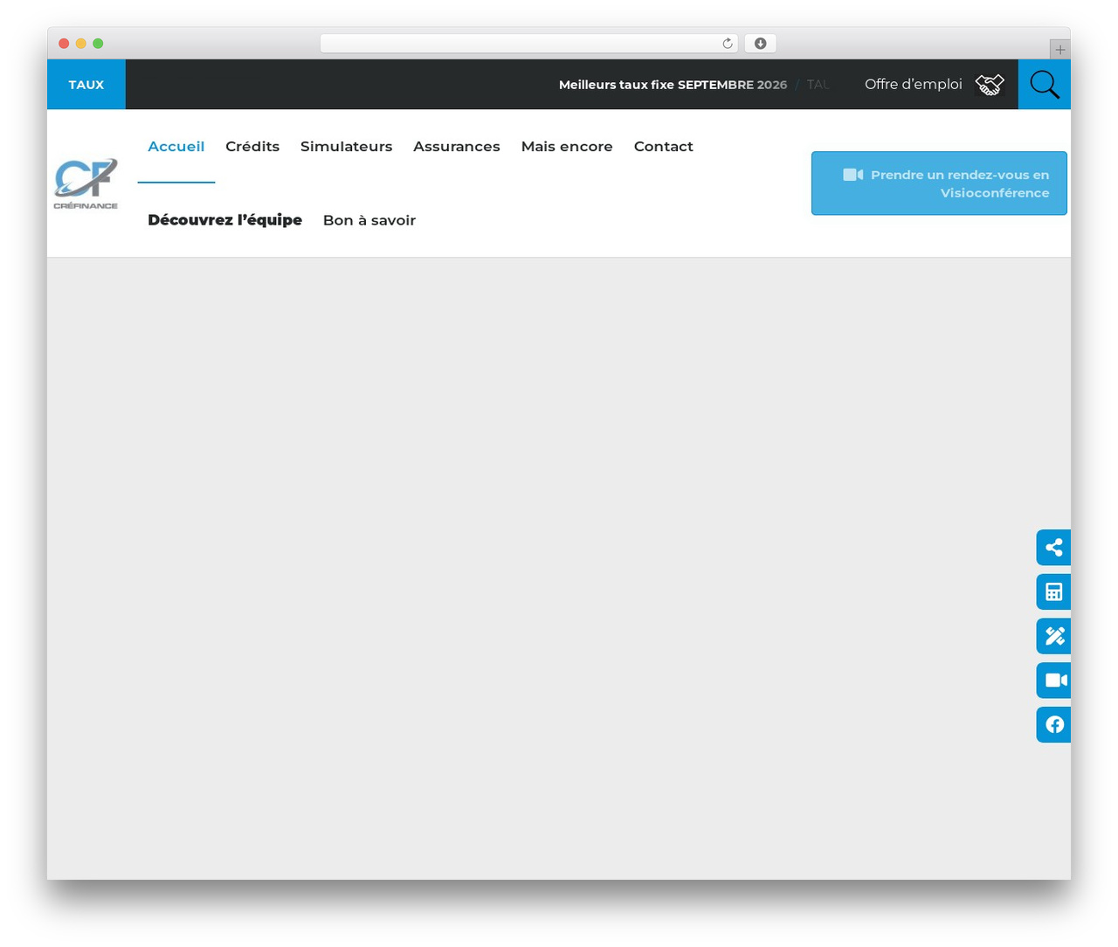Click the Créfinance logo

(x=86, y=183)
